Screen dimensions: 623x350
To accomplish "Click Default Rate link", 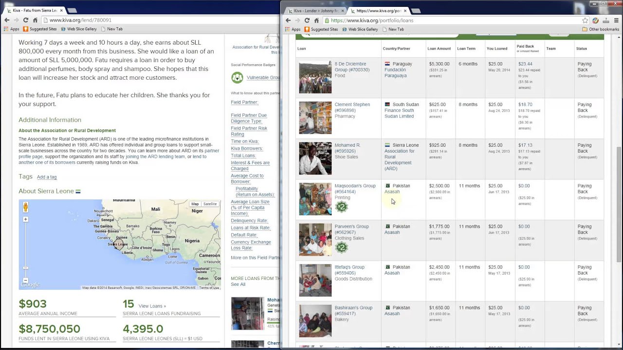I will [244, 235].
